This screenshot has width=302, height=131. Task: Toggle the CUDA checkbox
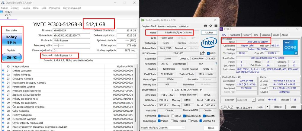pyautogui.click(x=172, y=116)
